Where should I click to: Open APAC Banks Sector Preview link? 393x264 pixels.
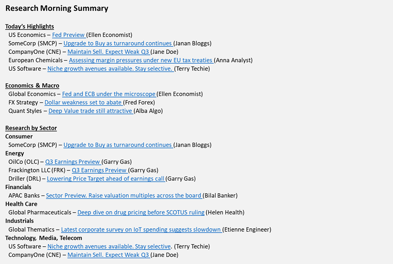click(124, 195)
